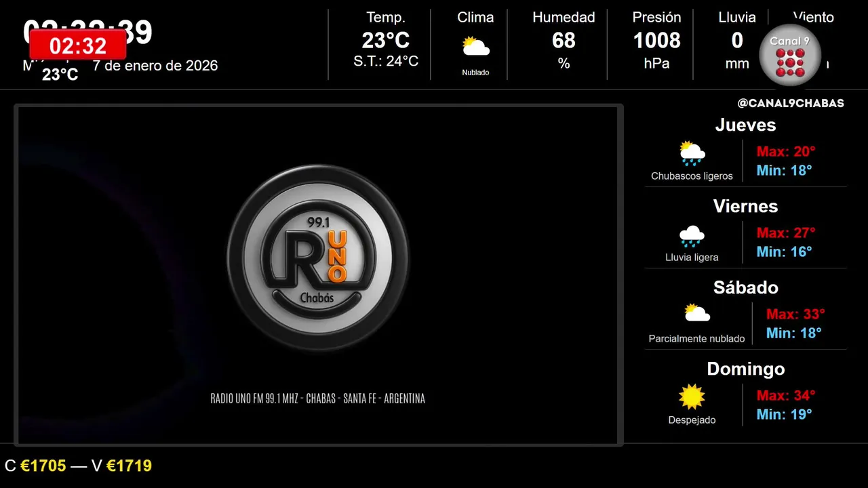Click the red 02:32 clock badge
This screenshot has width=868, height=488.
[x=78, y=45]
